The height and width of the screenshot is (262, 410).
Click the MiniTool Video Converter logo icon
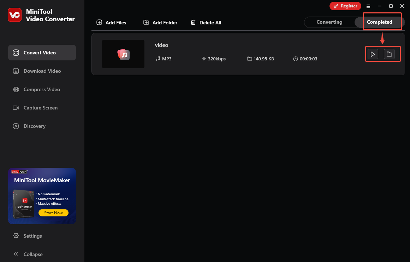pos(14,15)
